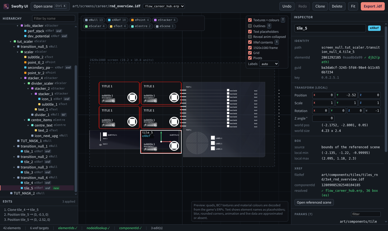
Task: Click the Clone button
Action: (320, 6)
